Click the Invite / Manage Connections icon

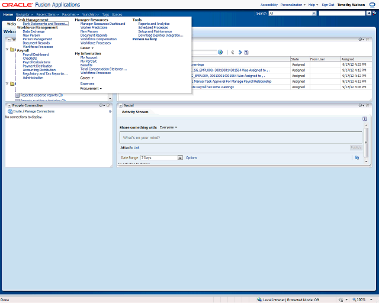click(x=9, y=111)
